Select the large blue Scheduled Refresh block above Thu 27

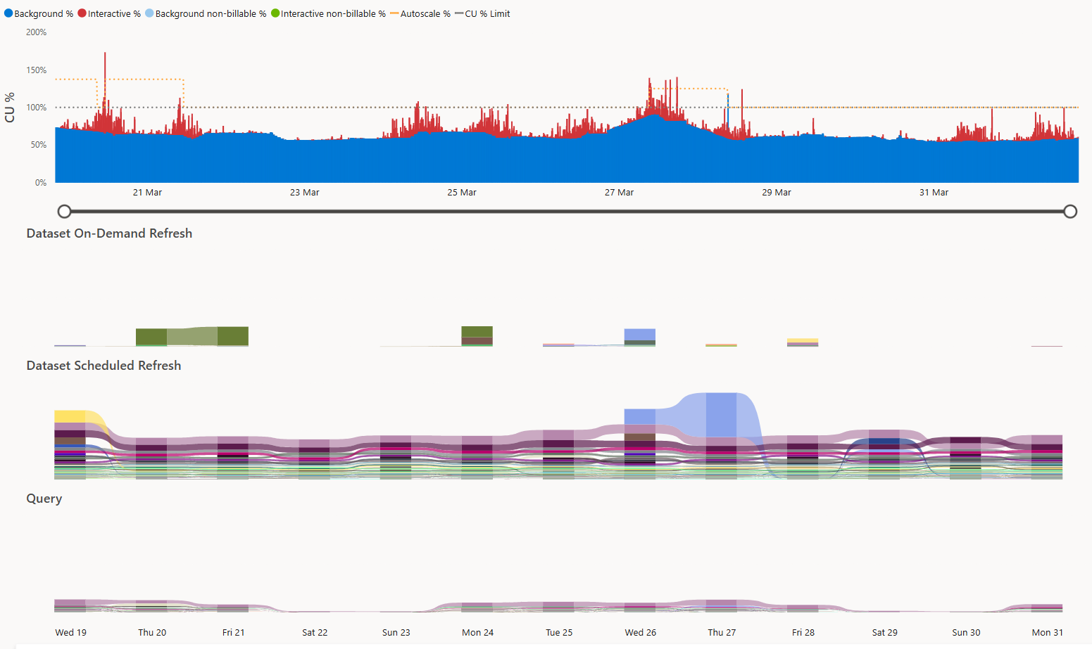[721, 413]
